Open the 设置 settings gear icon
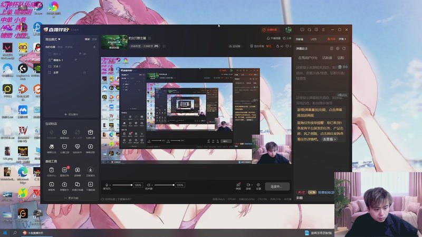422x237 pixels. point(258,186)
